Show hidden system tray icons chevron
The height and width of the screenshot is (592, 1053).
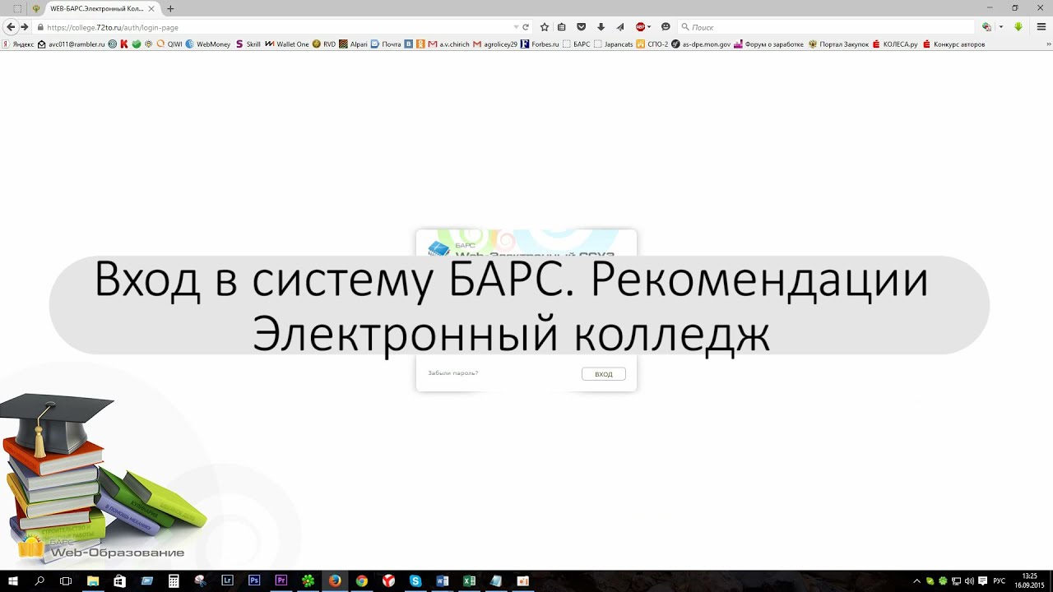pos(916,580)
